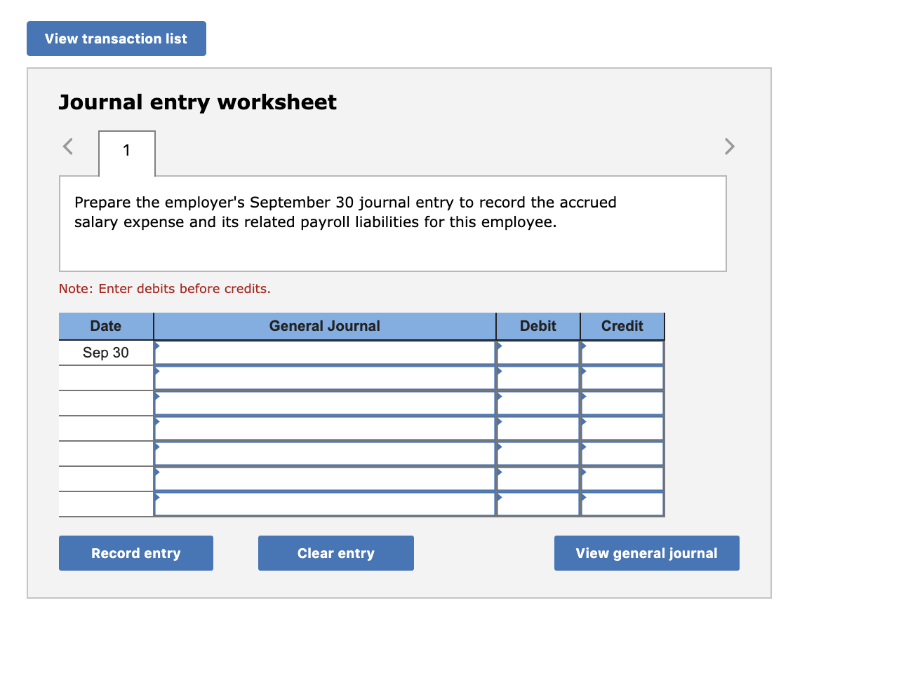Viewport: 908px width, 680px height.
Task: Open the View general journal page
Action: 646,553
